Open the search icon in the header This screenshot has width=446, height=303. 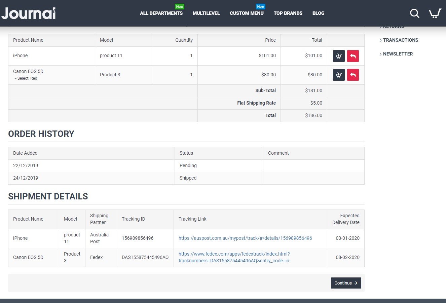coord(414,13)
